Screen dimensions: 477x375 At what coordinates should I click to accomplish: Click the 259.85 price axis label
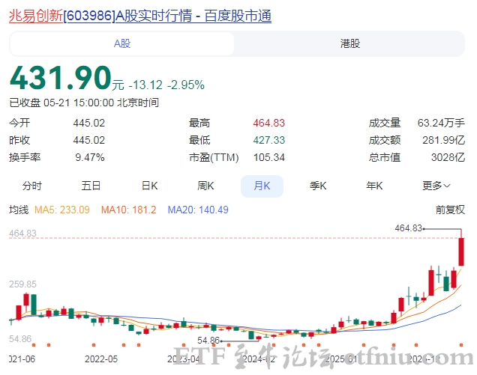(x=22, y=284)
